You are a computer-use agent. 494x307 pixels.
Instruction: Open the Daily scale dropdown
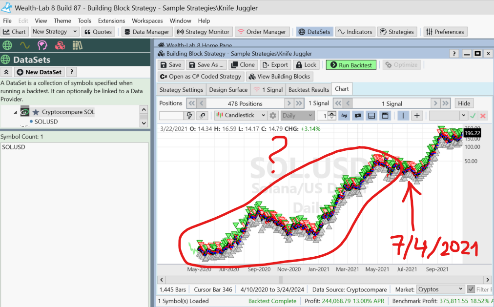pyautogui.click(x=297, y=116)
